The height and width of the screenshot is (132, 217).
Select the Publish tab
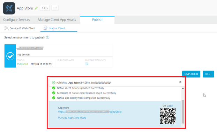(97, 20)
